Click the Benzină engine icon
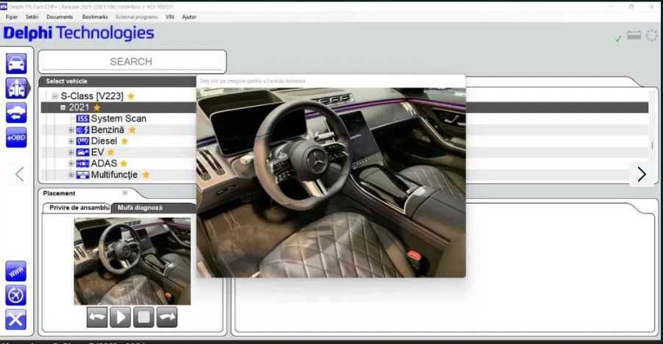The image size is (663, 344). click(82, 130)
